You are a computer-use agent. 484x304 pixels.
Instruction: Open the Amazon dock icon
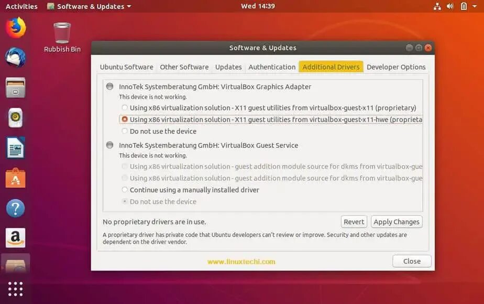tap(15, 238)
